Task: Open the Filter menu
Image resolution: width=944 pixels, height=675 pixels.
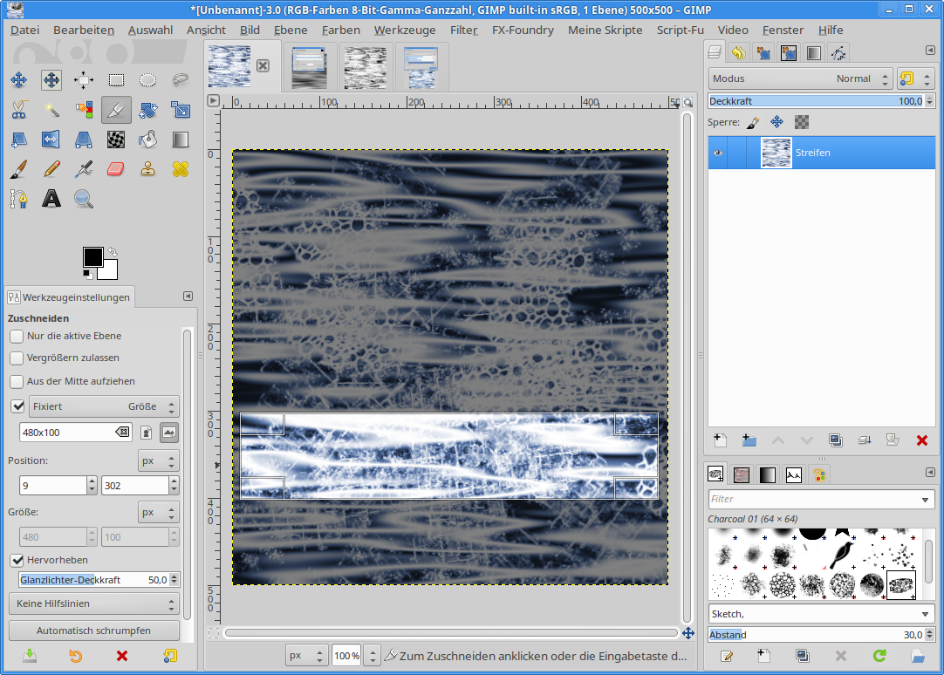Action: click(463, 30)
